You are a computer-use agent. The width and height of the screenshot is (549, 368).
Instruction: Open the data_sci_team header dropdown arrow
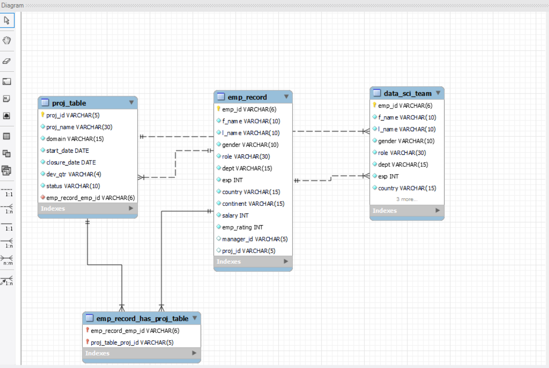(x=438, y=93)
